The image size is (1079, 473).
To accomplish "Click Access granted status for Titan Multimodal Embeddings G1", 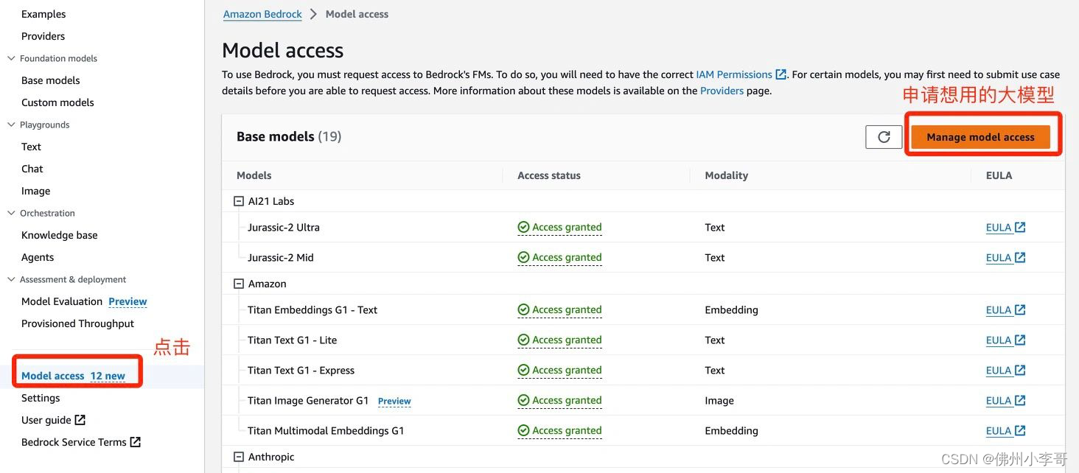I will click(x=567, y=430).
